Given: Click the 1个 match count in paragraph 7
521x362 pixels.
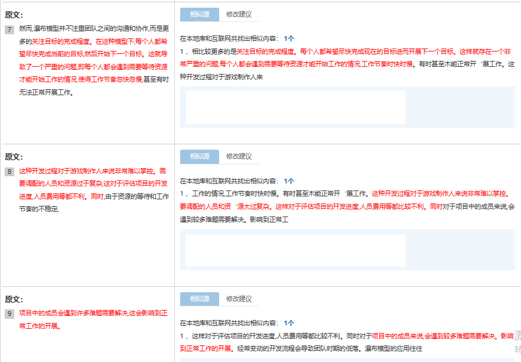Looking at the screenshot, I should (289, 38).
